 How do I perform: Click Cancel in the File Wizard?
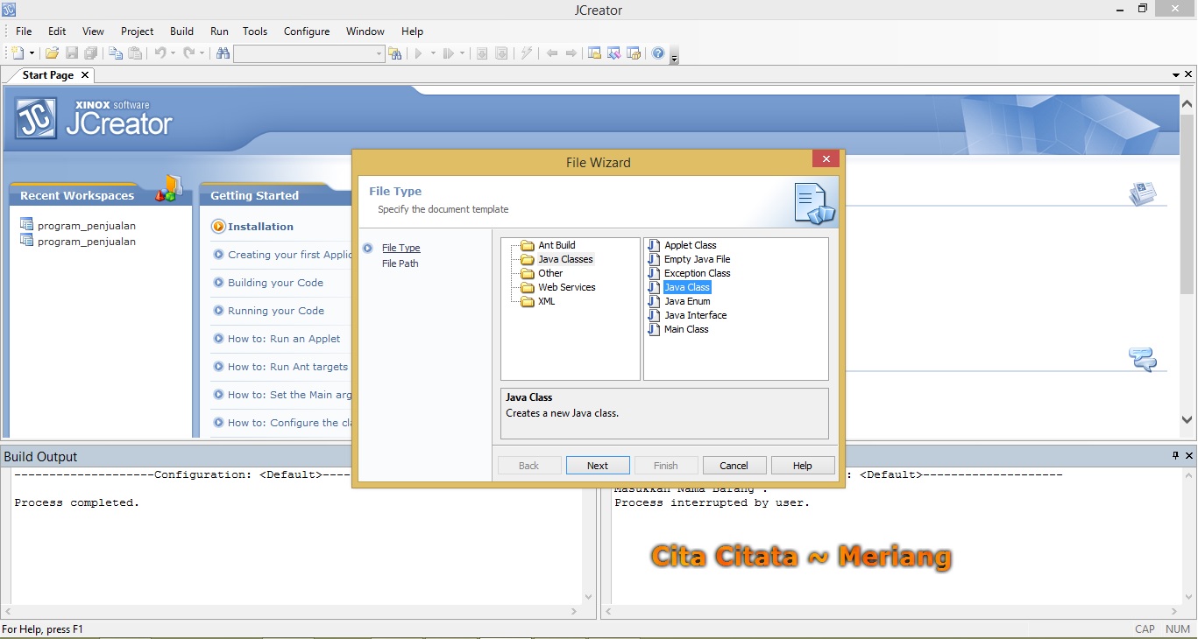734,466
